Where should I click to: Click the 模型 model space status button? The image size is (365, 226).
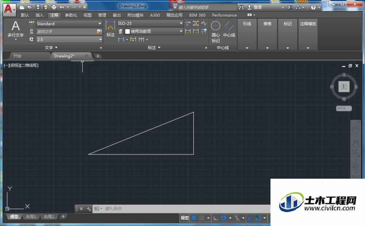click(185, 218)
